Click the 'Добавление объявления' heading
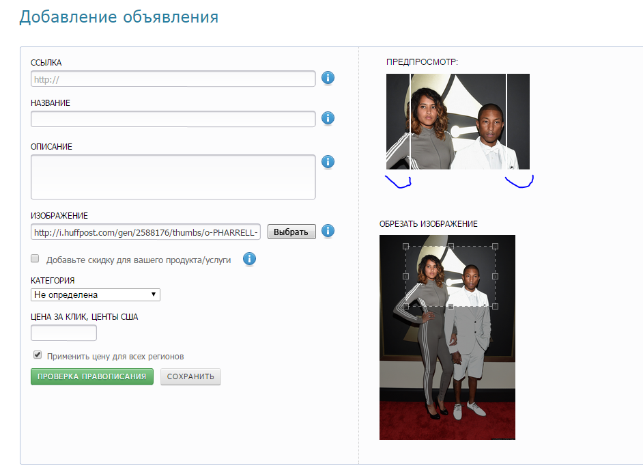The image size is (643, 468). [119, 17]
